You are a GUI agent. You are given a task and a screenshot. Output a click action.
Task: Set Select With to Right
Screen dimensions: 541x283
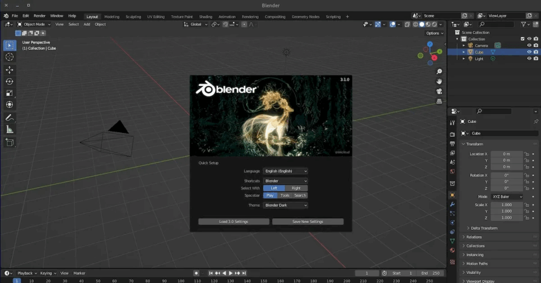(296, 188)
